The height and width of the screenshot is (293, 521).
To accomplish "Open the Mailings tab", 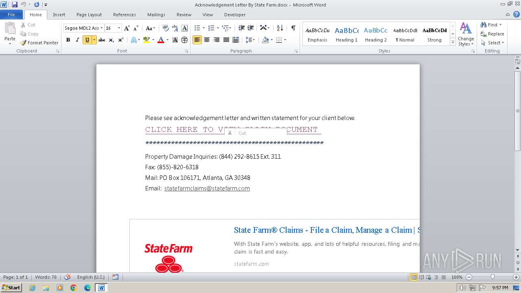I will (x=156, y=15).
